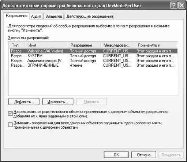
Task: Cancel the dialog with Отмена
Action: (x=144, y=155)
